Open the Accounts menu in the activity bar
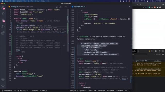 tap(3, 79)
